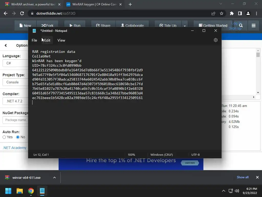Click the editor horizontal scrollbar right arrow

point(254,97)
